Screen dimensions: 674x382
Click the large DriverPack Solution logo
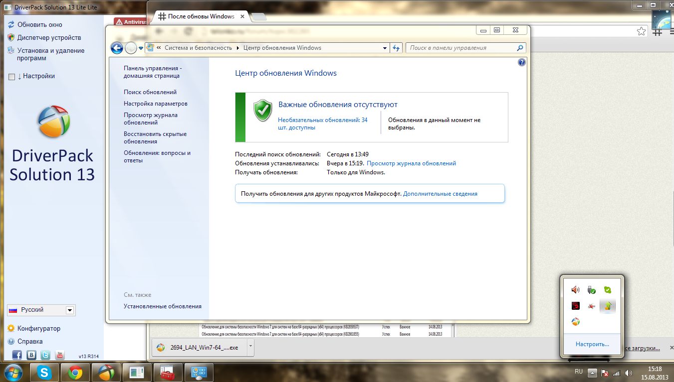(x=54, y=122)
